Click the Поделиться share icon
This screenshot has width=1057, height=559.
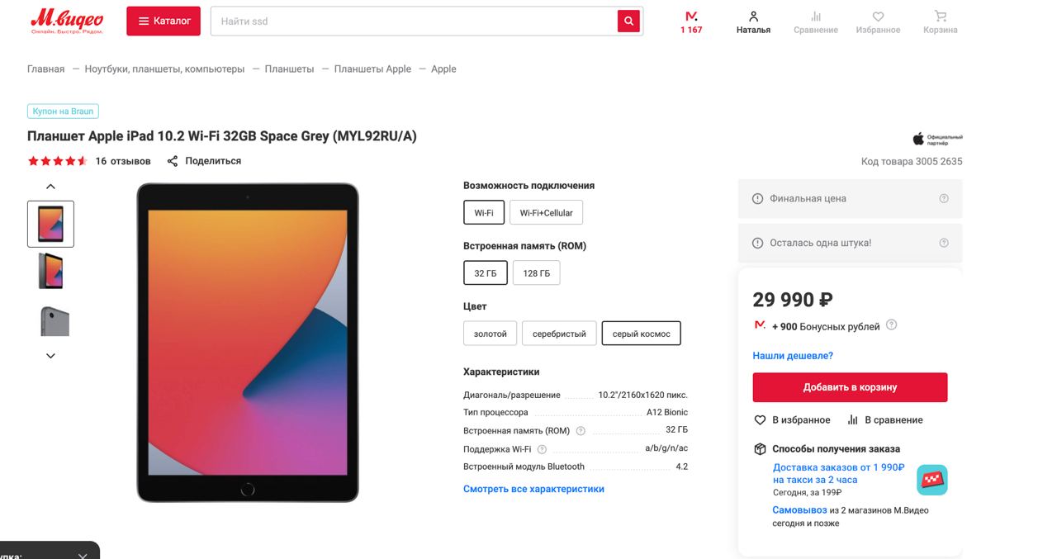(173, 161)
